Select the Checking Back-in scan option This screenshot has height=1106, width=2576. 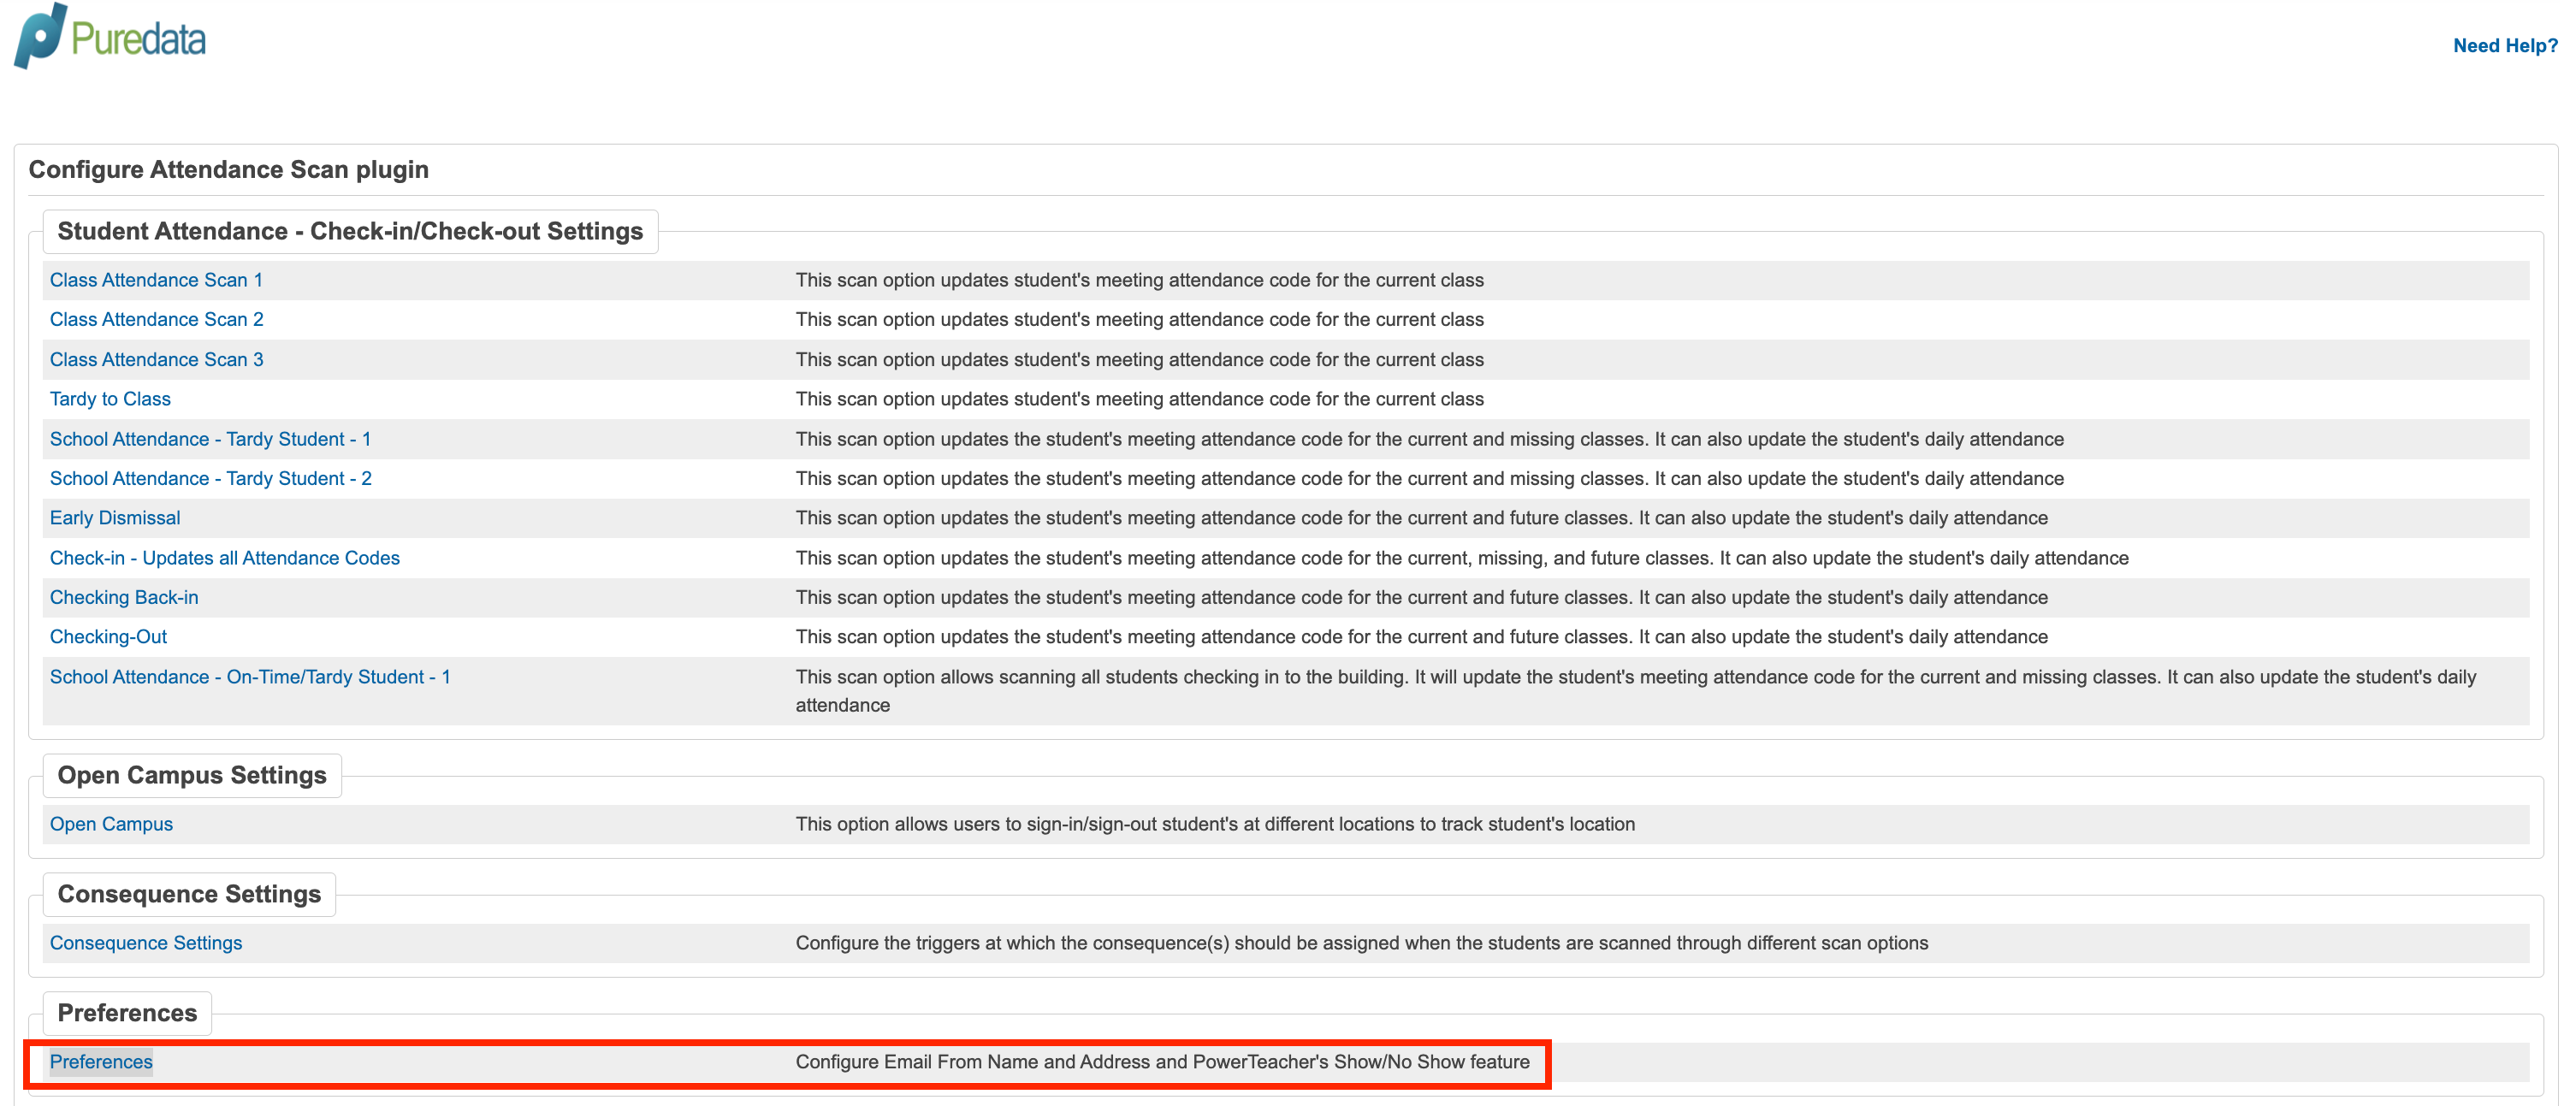tap(124, 597)
